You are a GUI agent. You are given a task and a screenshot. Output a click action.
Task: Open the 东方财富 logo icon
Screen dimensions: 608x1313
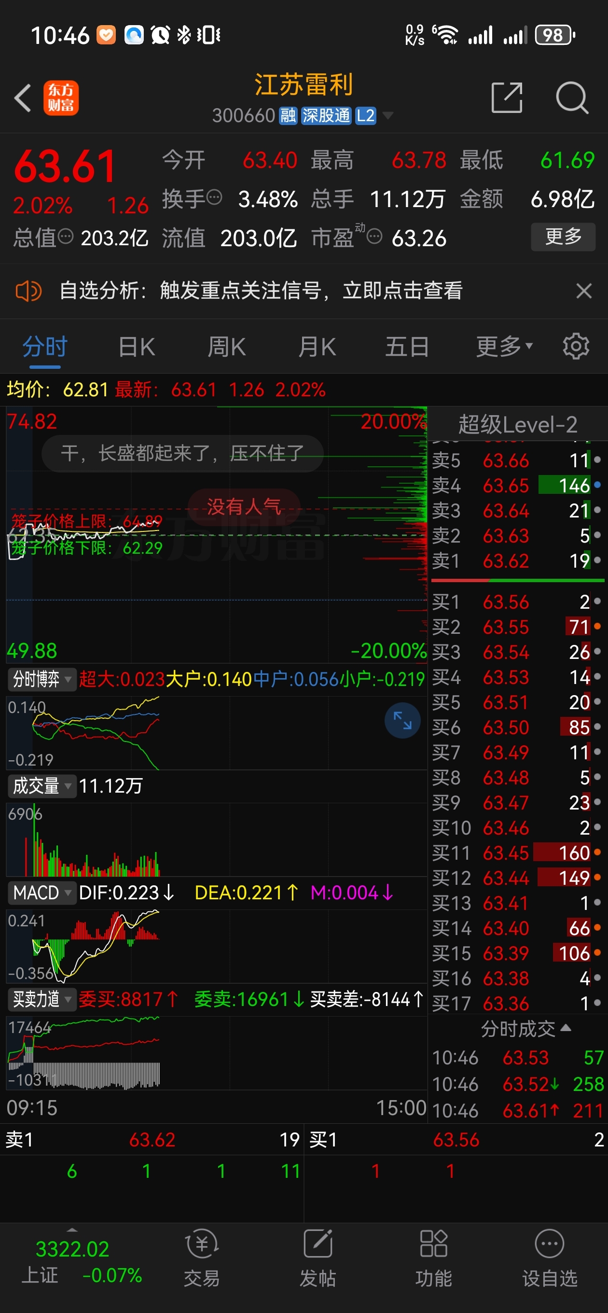(x=61, y=98)
